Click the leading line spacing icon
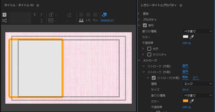This screenshot has height=112, width=215. pos(69,15)
